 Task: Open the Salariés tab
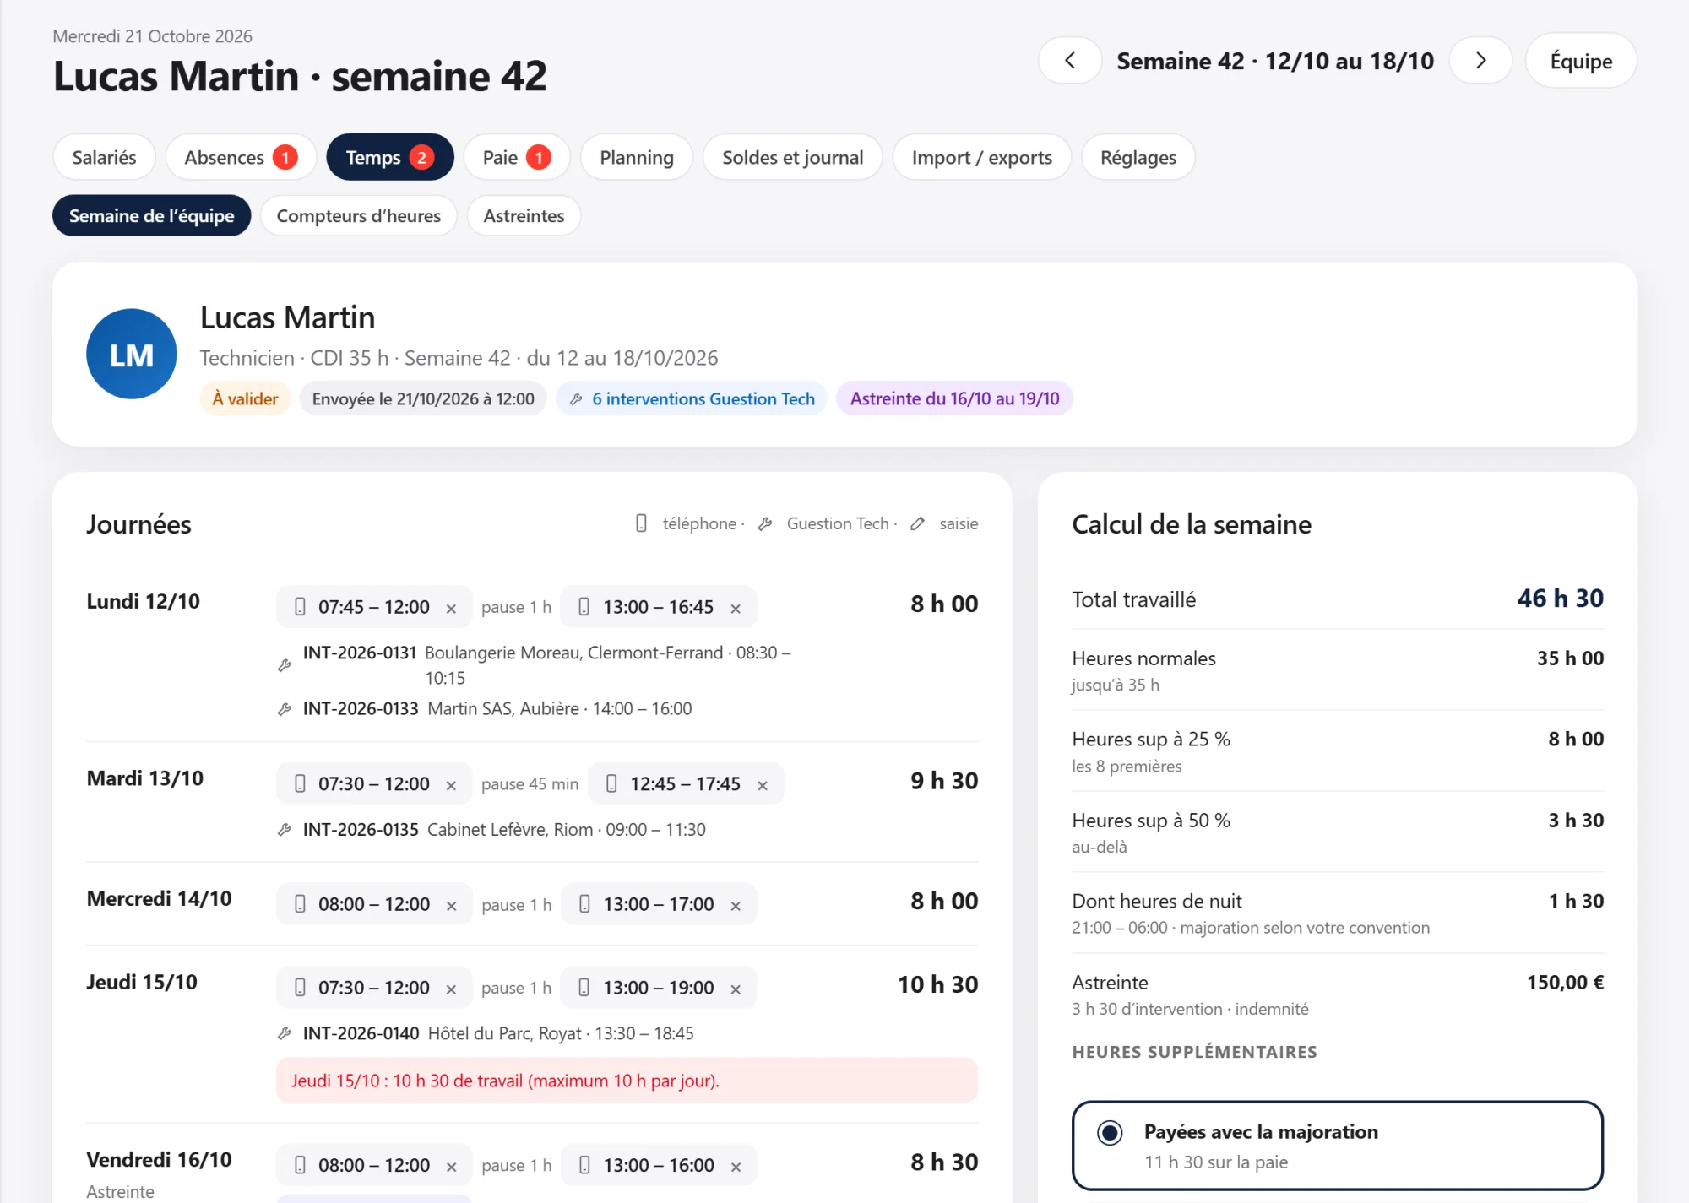tap(104, 157)
